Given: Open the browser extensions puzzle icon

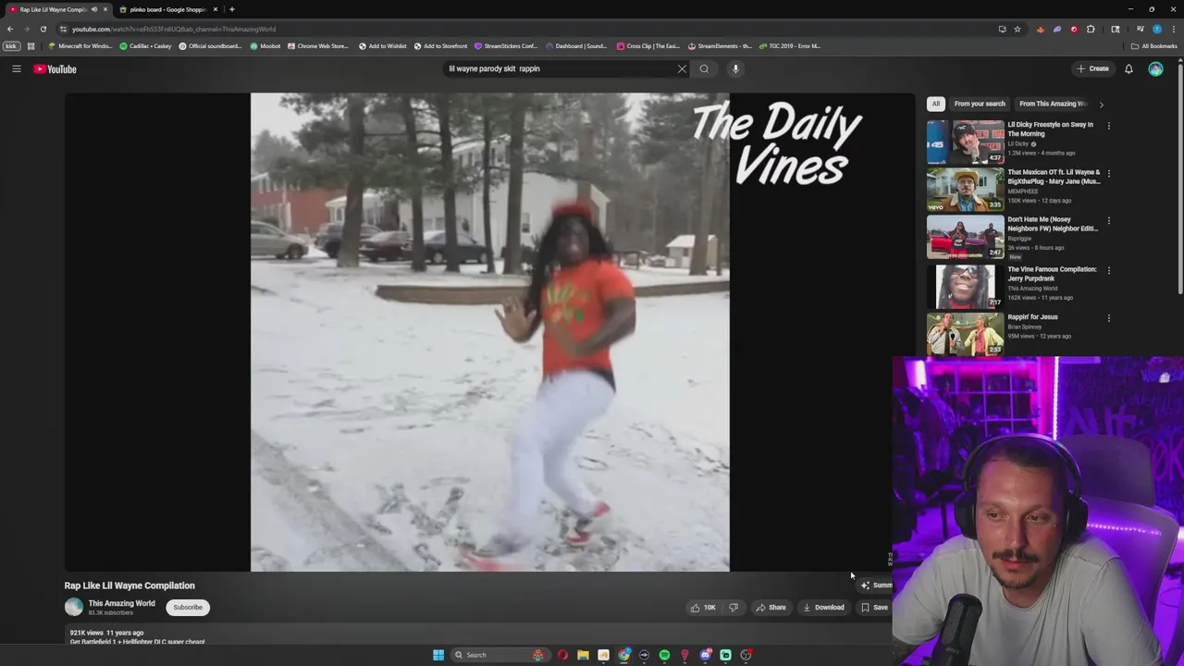Looking at the screenshot, I should point(1091,29).
